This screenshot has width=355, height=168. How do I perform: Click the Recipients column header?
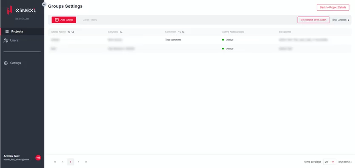coord(285,32)
